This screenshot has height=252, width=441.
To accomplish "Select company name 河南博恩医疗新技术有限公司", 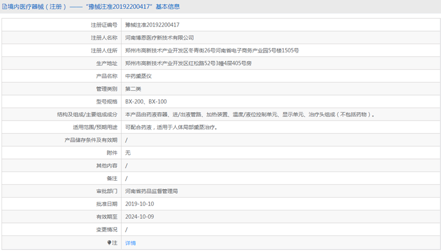I will [159, 38].
